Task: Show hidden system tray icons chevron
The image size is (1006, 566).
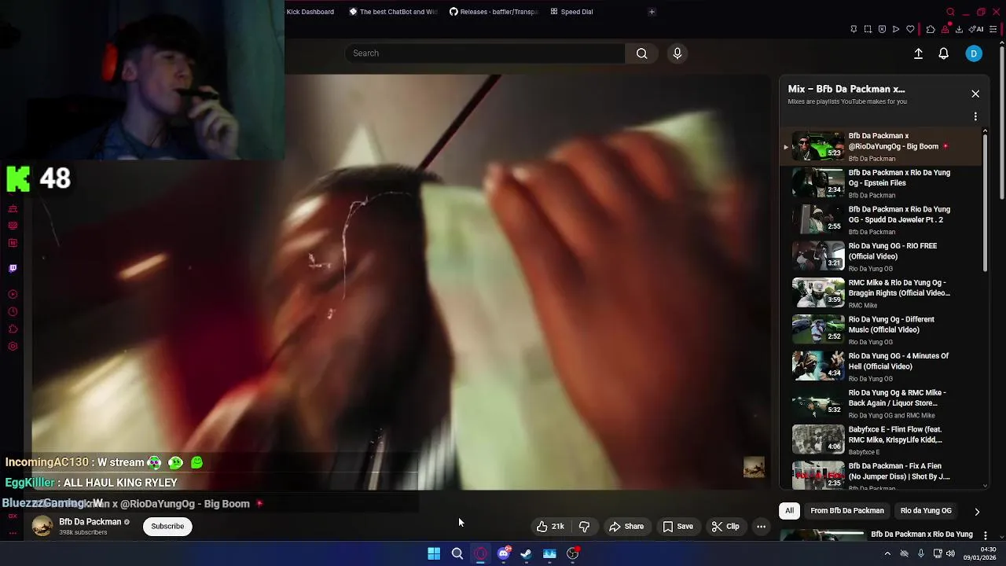Action: click(887, 553)
